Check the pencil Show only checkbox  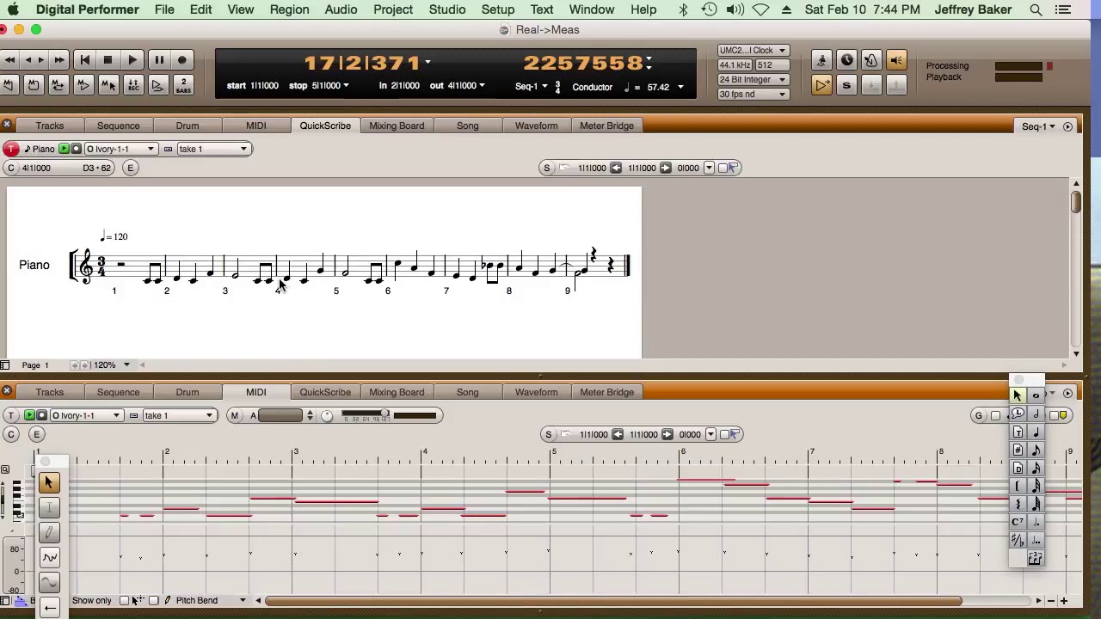point(153,601)
